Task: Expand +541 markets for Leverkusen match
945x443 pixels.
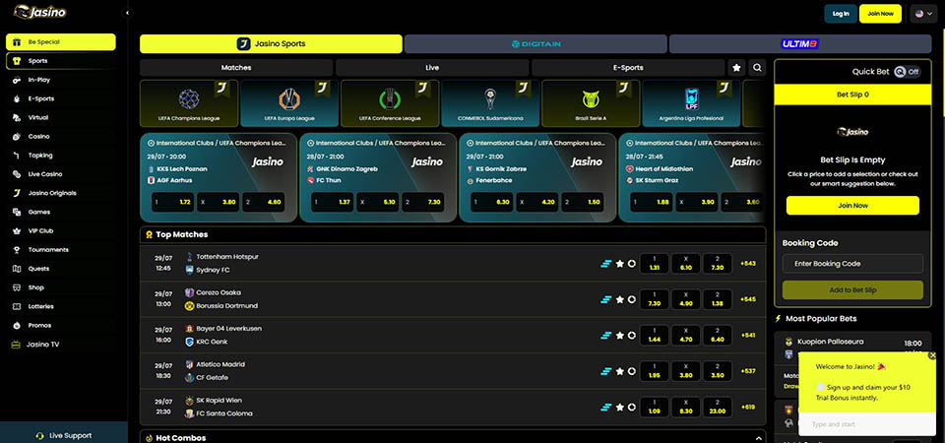Action: (x=748, y=335)
